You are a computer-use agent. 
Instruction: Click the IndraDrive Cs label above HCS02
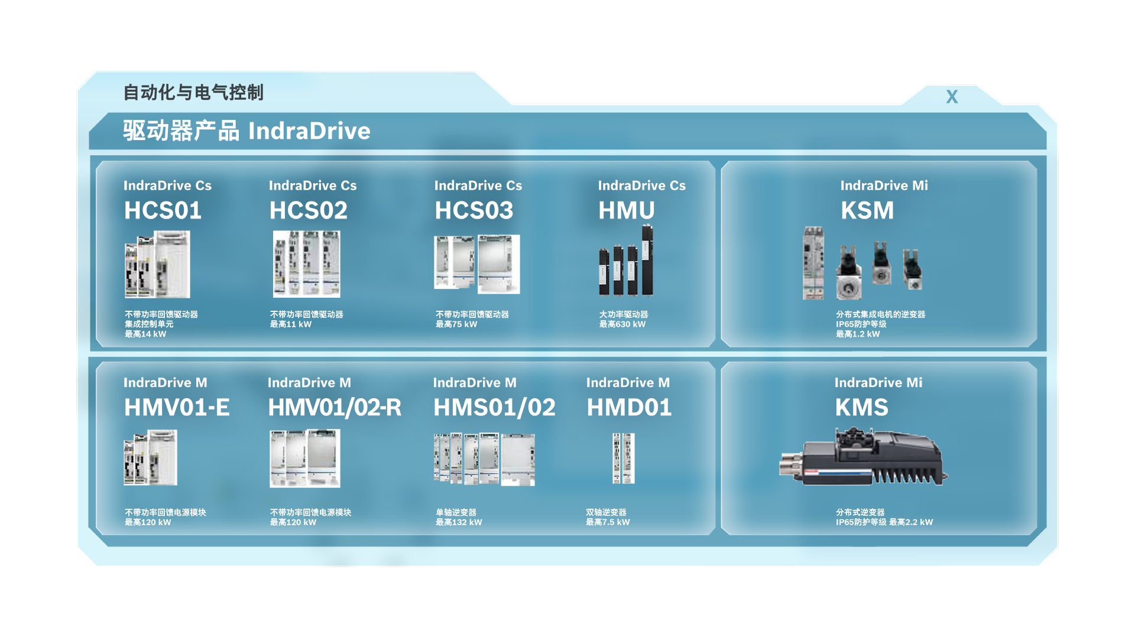click(313, 185)
